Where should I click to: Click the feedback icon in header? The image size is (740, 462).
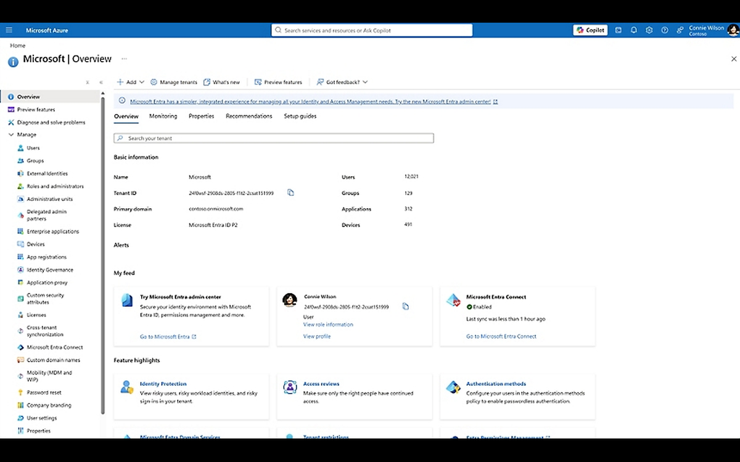(x=680, y=30)
